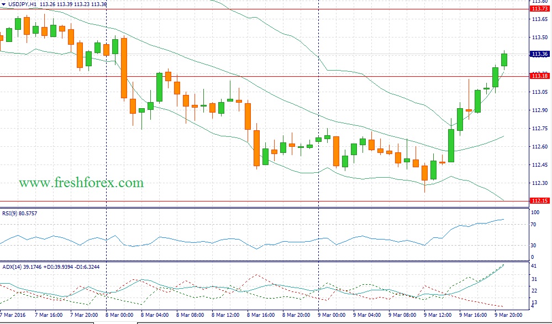Open the USDJPY,H1 chart dropdown arrow
This screenshot has width=552, height=324.
point(4,4)
